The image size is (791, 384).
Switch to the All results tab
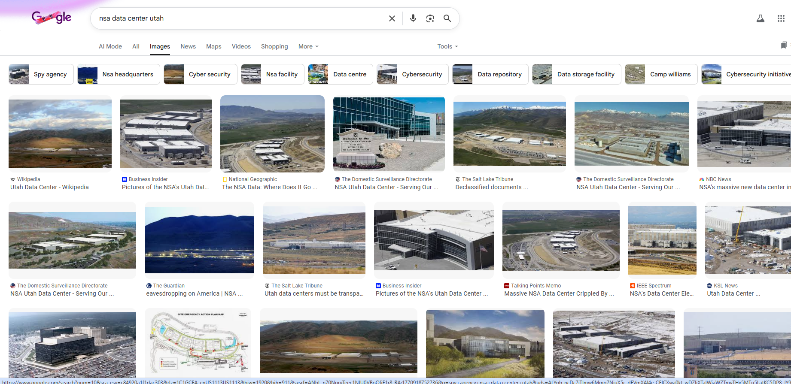tap(136, 46)
